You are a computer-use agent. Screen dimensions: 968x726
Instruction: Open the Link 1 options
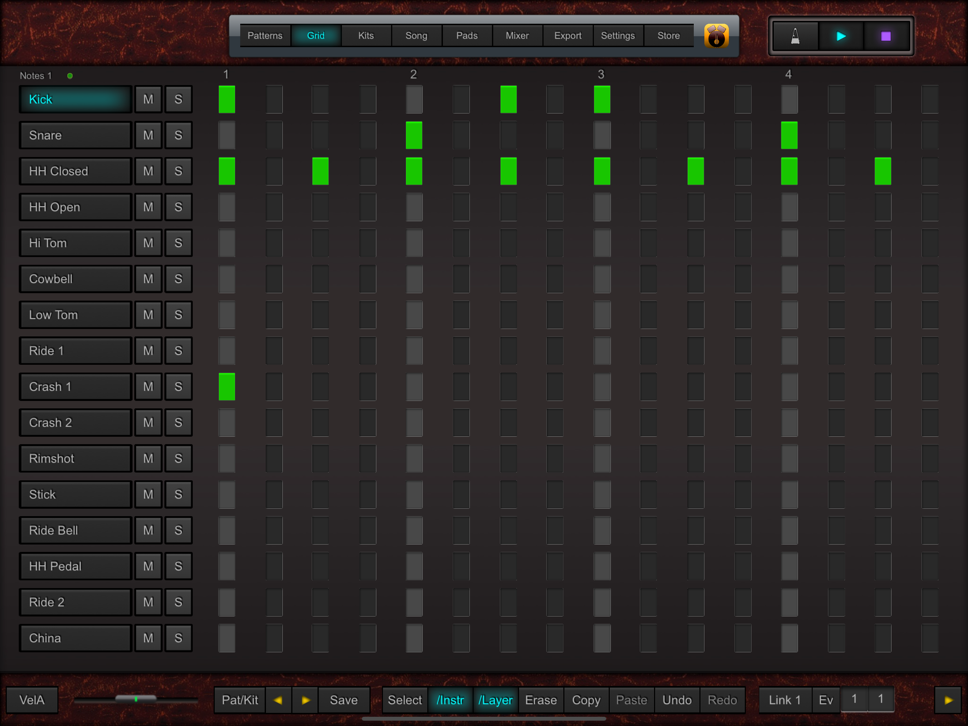pyautogui.click(x=785, y=700)
